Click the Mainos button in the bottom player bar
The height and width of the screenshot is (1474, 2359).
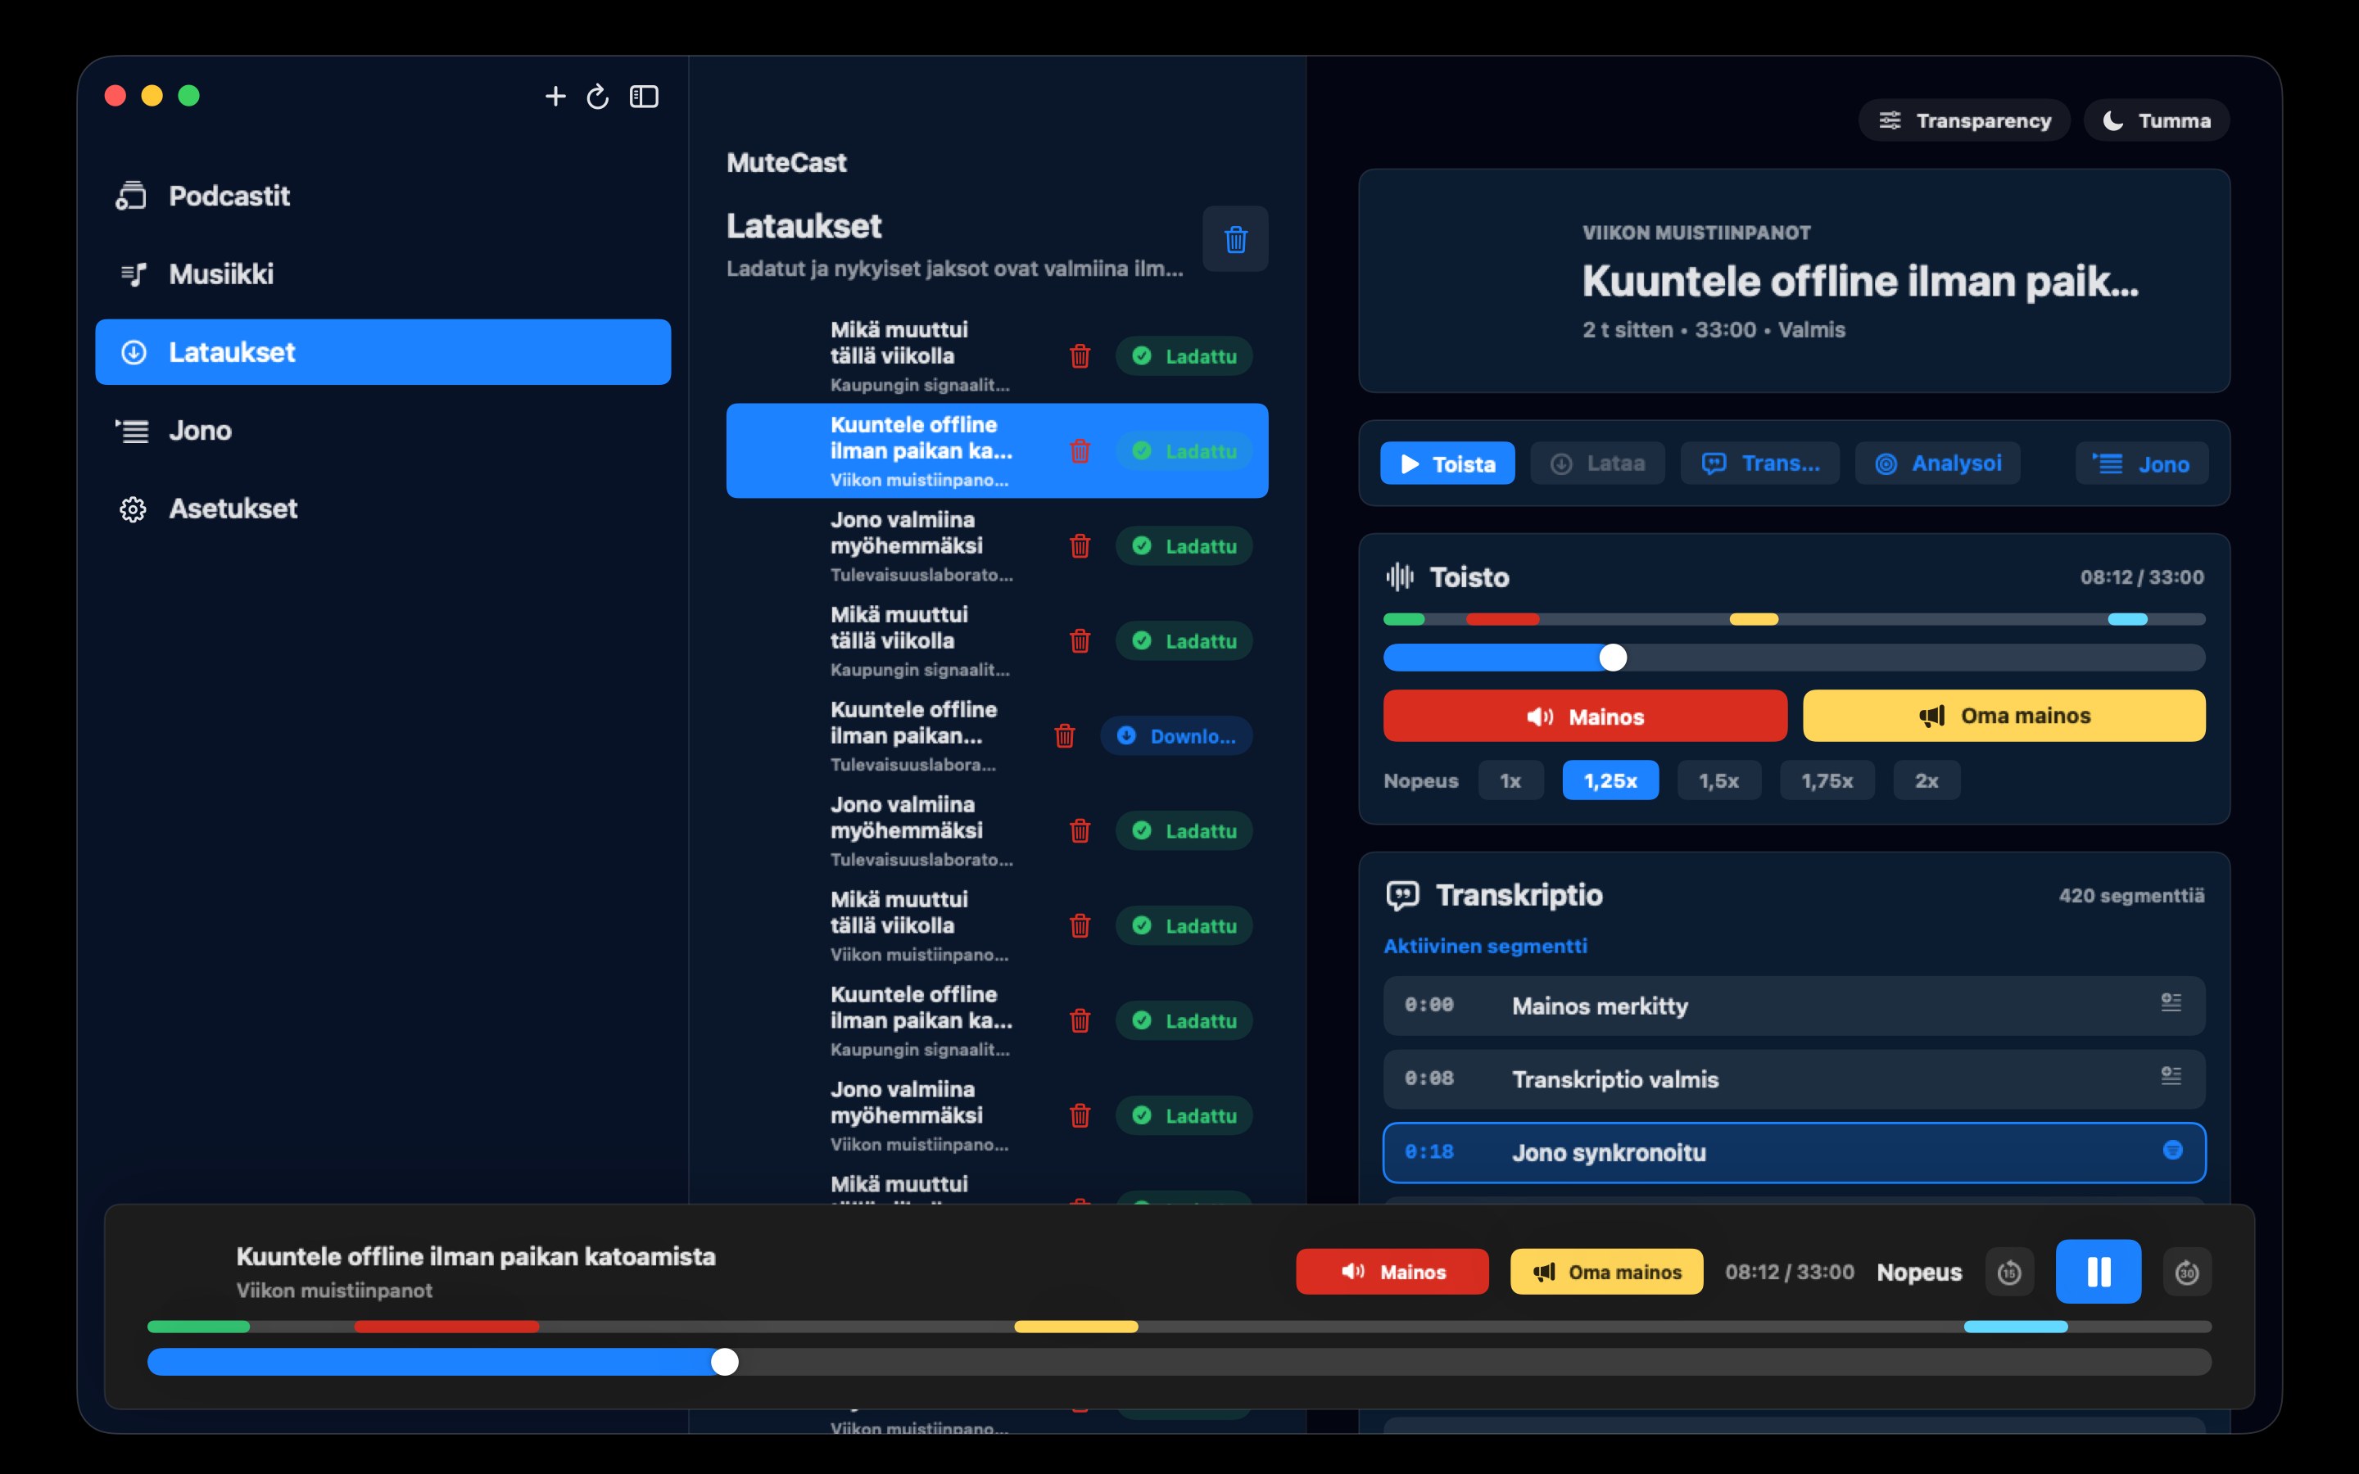1392,1271
